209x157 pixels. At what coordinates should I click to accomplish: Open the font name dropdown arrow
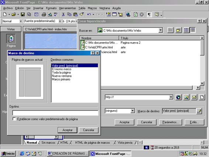click(60, 21)
